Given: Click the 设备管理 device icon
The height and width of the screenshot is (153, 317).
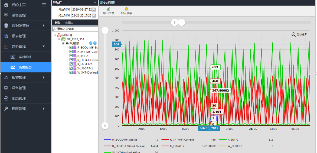Looking at the screenshot, I should pyautogui.click(x=6, y=88).
